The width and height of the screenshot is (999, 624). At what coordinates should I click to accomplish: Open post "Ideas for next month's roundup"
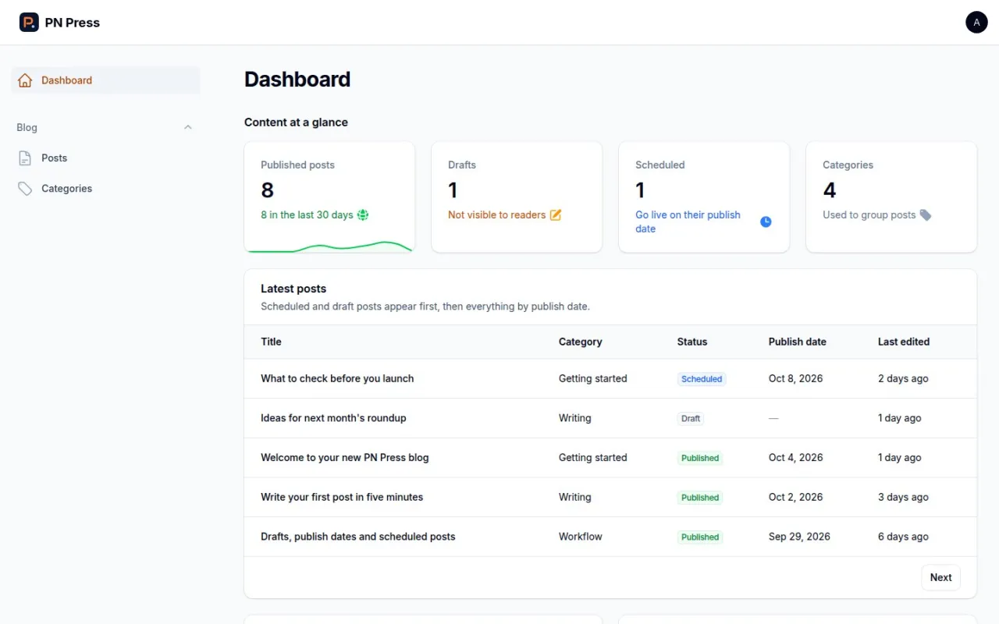click(x=333, y=418)
